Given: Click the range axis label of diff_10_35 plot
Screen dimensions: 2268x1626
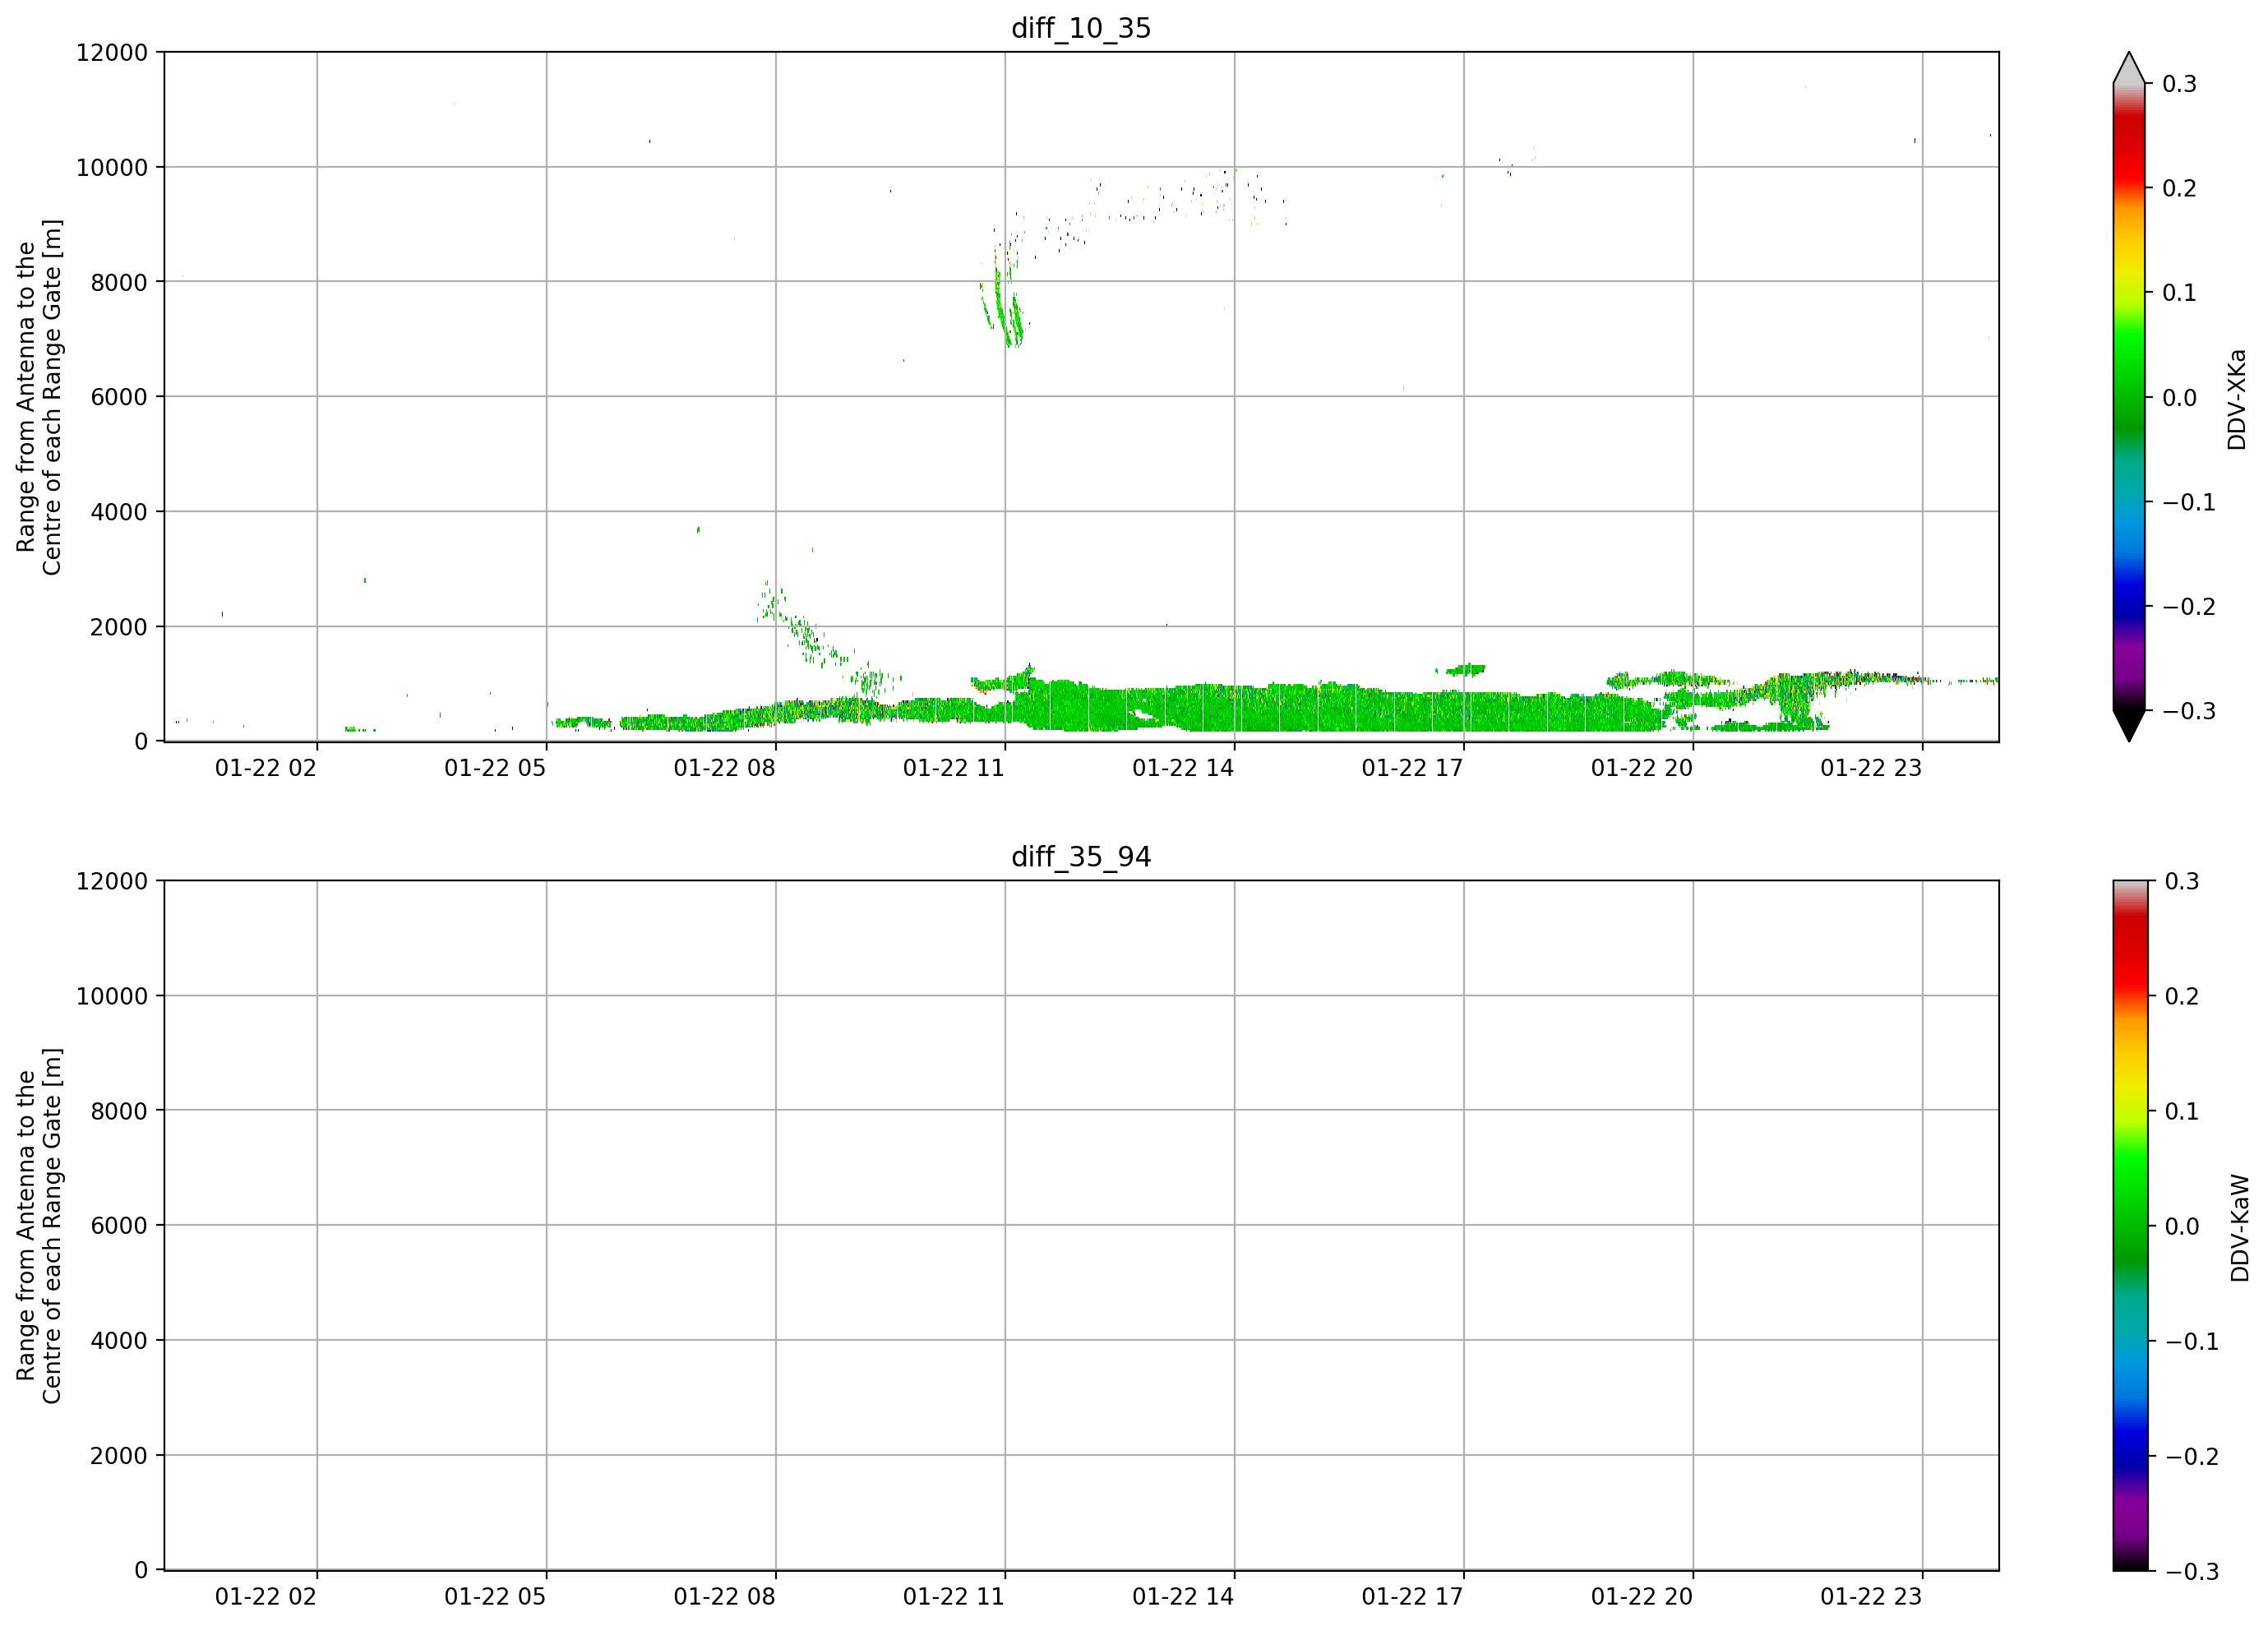Looking at the screenshot, I should (x=39, y=397).
